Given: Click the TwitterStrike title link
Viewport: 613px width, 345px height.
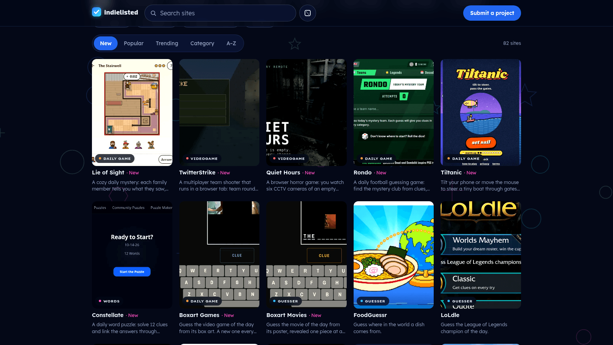Looking at the screenshot, I should click(x=197, y=172).
